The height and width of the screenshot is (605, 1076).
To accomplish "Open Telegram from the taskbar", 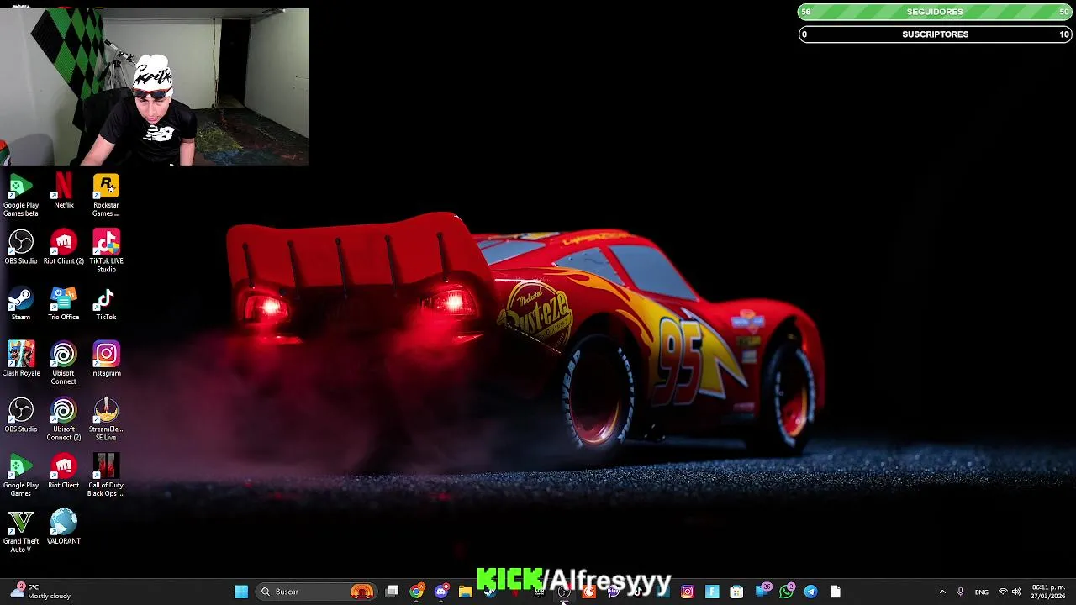I will pos(810,592).
